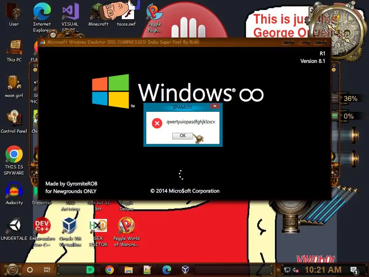Click the qwertyuiopasdfghjklzxcv message

point(191,122)
